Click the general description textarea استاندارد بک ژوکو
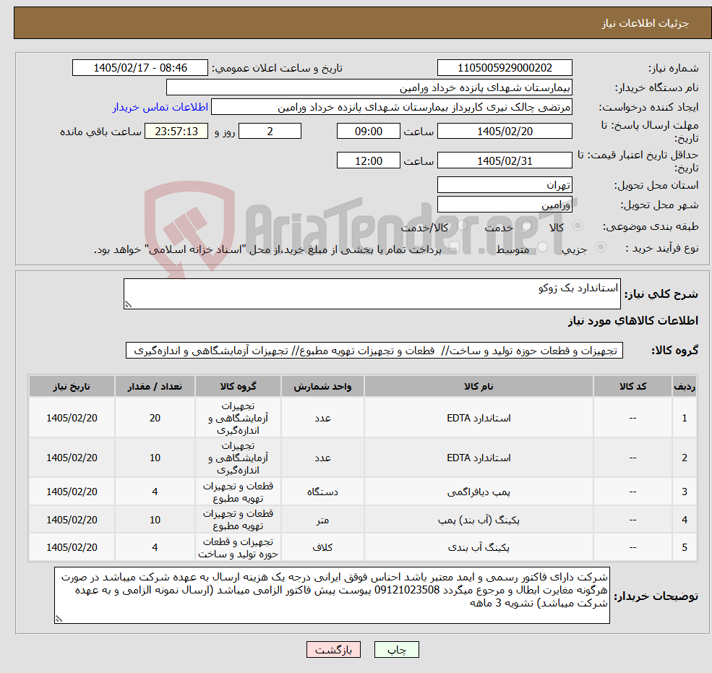The height and width of the screenshot is (673, 712). click(x=372, y=293)
